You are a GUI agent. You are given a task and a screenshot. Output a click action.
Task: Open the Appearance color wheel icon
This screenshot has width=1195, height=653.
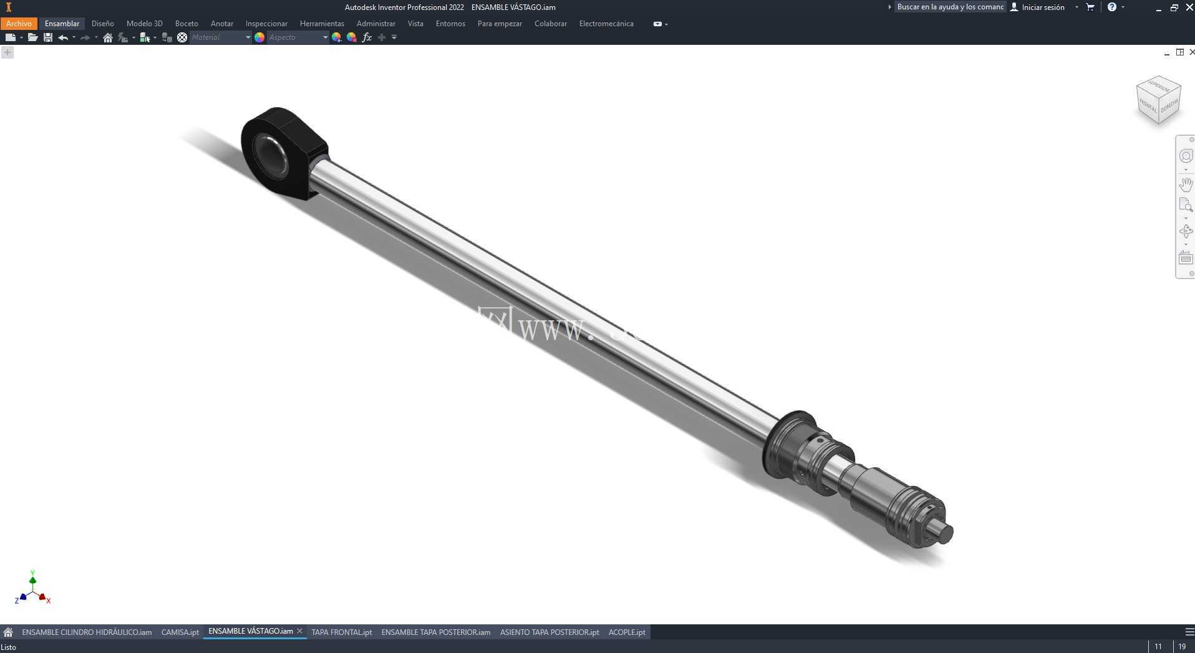[x=259, y=37]
